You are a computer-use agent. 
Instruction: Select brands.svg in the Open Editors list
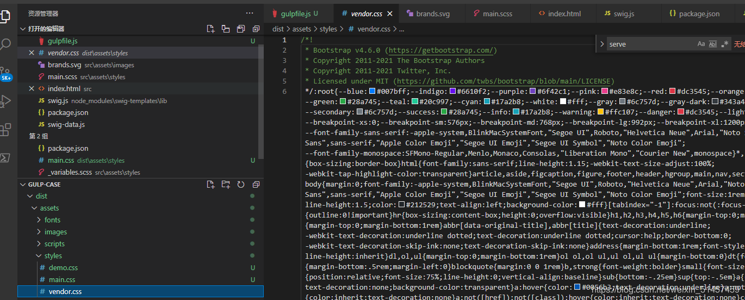click(64, 65)
